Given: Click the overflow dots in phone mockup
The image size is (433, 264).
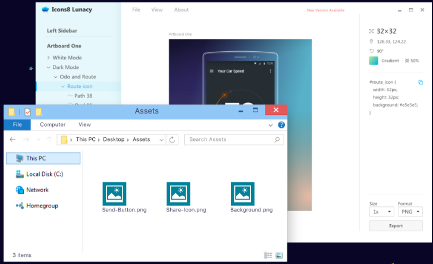Looking at the screenshot, I should pyautogui.click(x=271, y=71).
